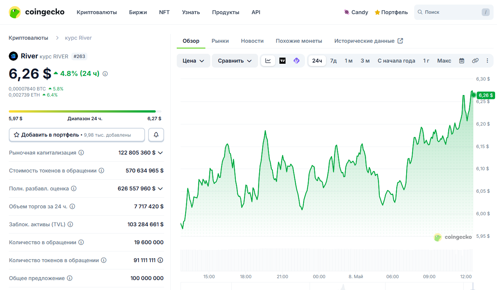The width and height of the screenshot is (497, 290).
Task: Click info icon for Количество токенов в обращении
Action: pos(104,260)
